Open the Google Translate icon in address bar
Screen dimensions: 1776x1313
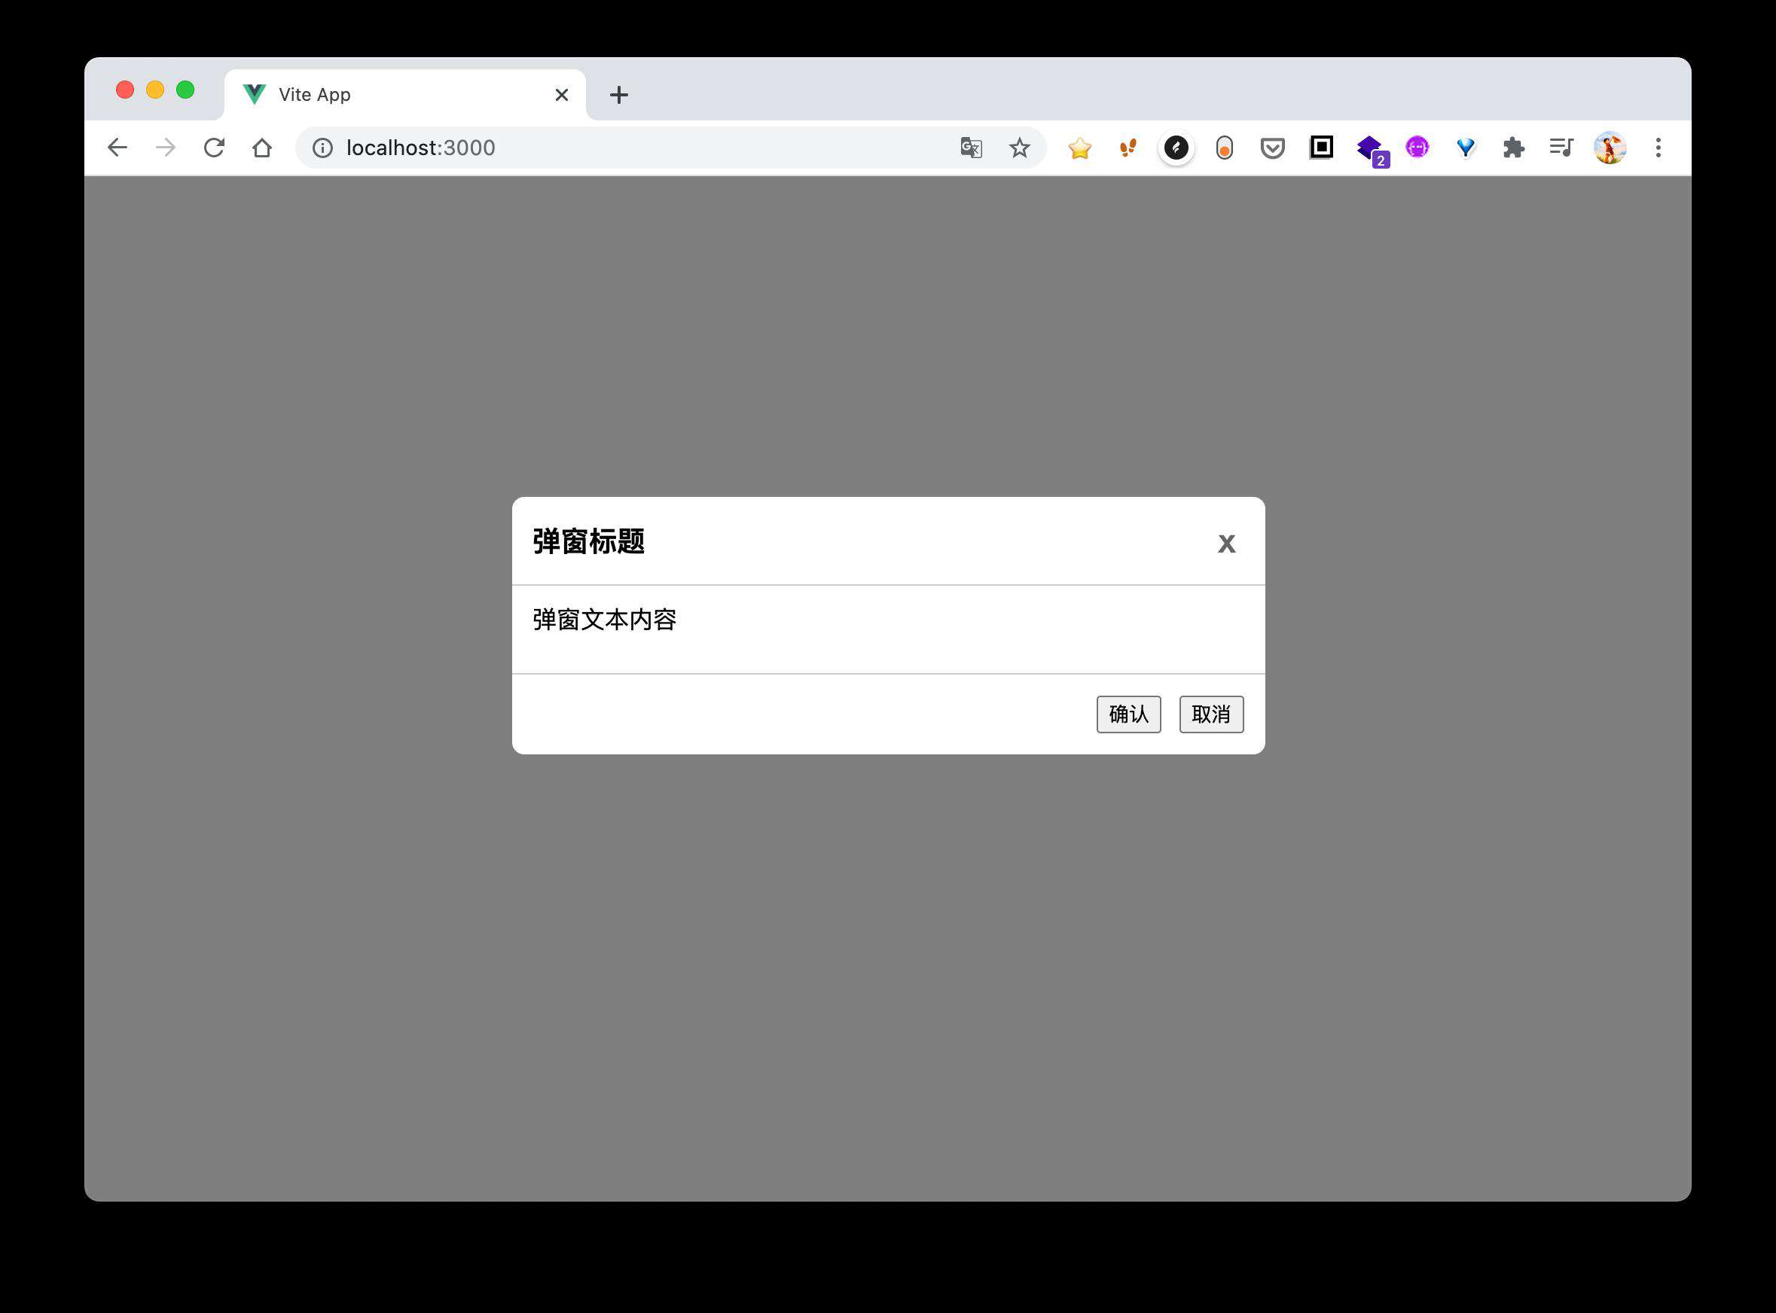point(971,148)
